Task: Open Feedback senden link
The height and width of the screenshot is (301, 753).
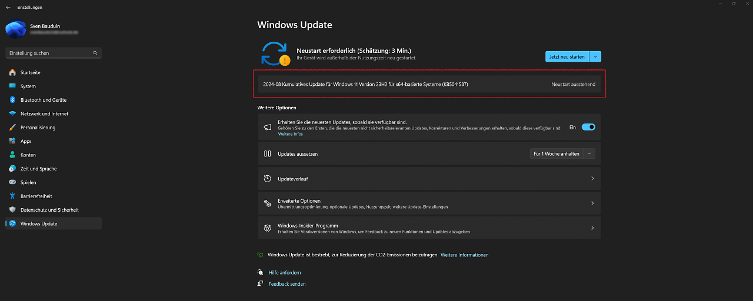Action: click(287, 284)
